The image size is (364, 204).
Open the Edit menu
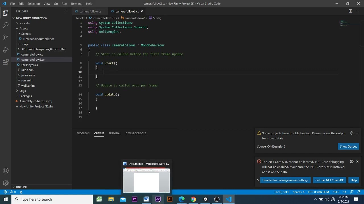(21, 3)
